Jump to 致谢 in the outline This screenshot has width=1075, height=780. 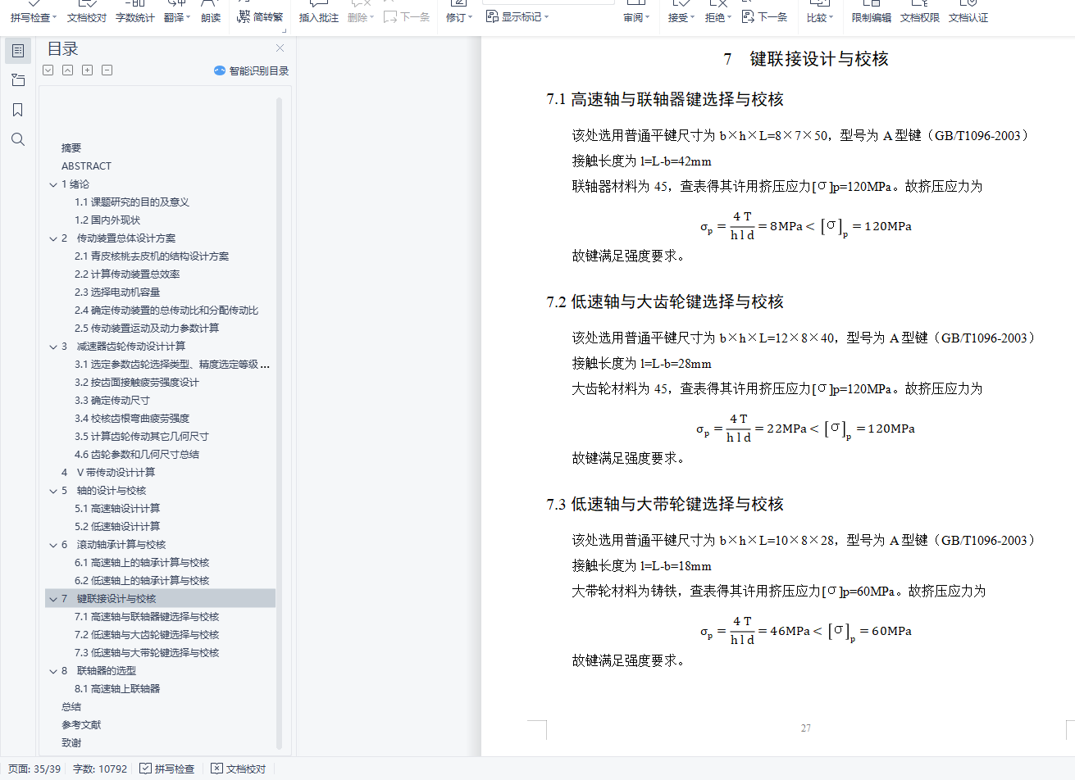point(71,743)
